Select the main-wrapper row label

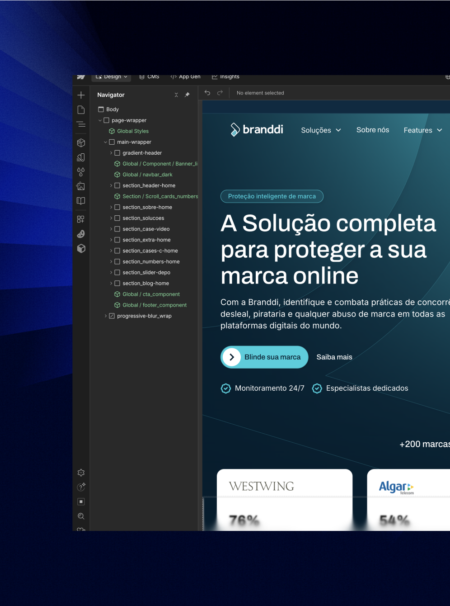coord(134,142)
